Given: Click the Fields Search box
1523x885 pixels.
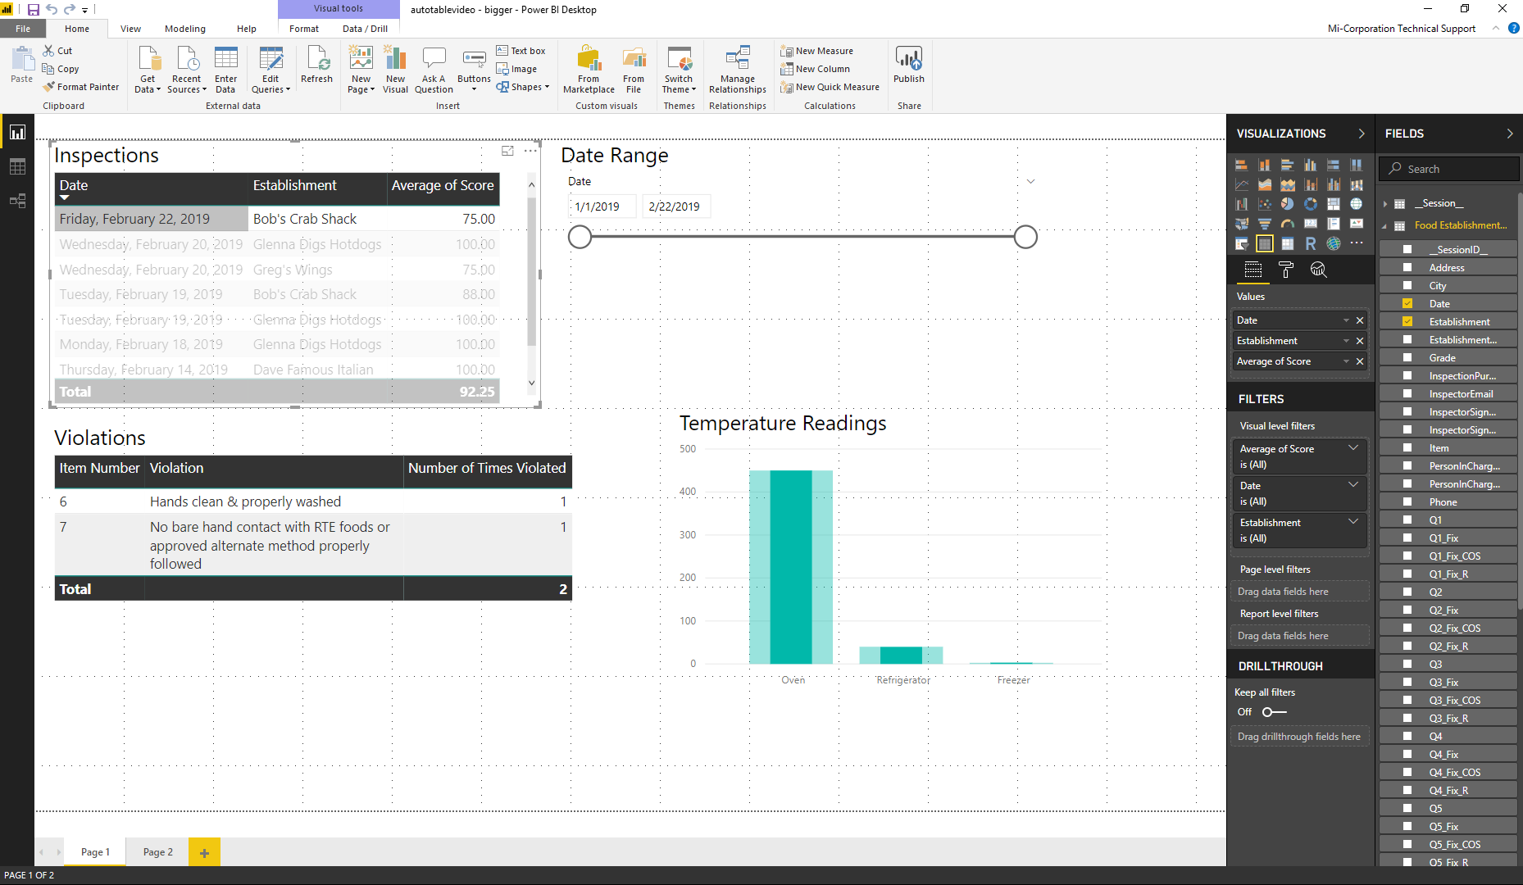Looking at the screenshot, I should pos(1449,169).
